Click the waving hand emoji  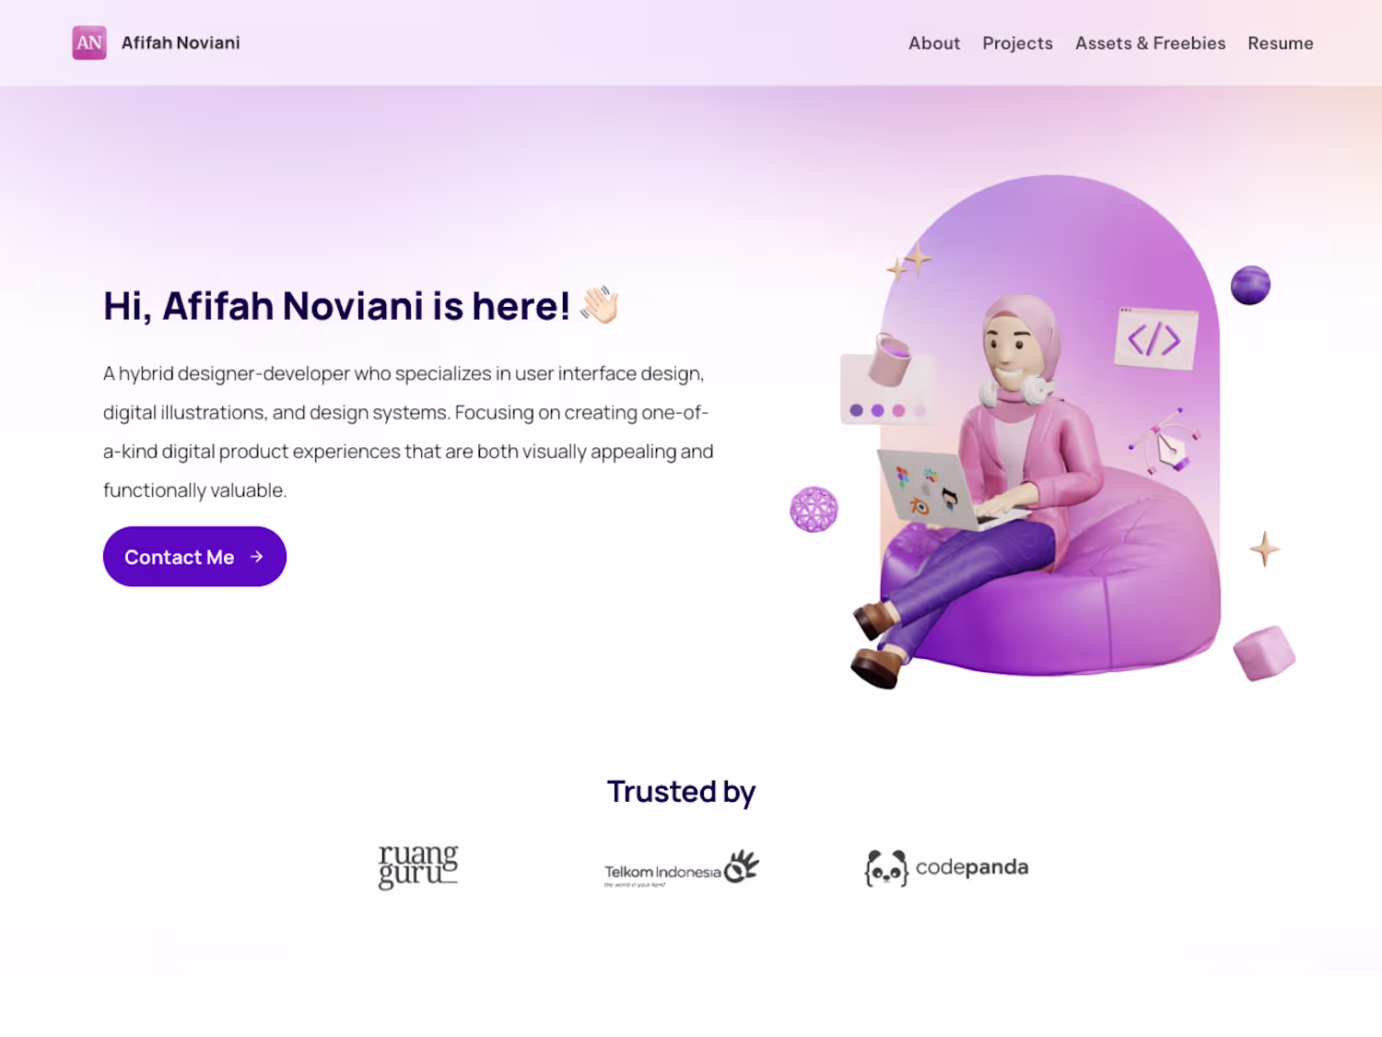click(600, 304)
